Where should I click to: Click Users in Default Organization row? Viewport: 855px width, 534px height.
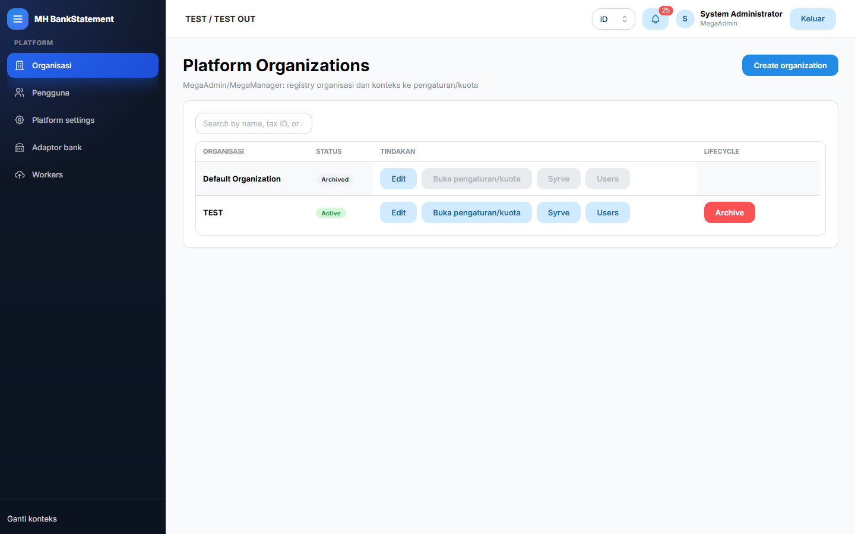point(607,179)
